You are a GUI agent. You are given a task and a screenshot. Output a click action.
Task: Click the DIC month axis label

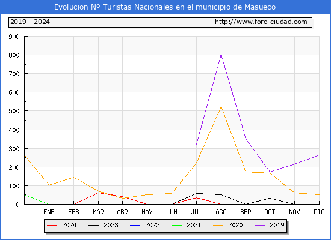tap(319, 212)
